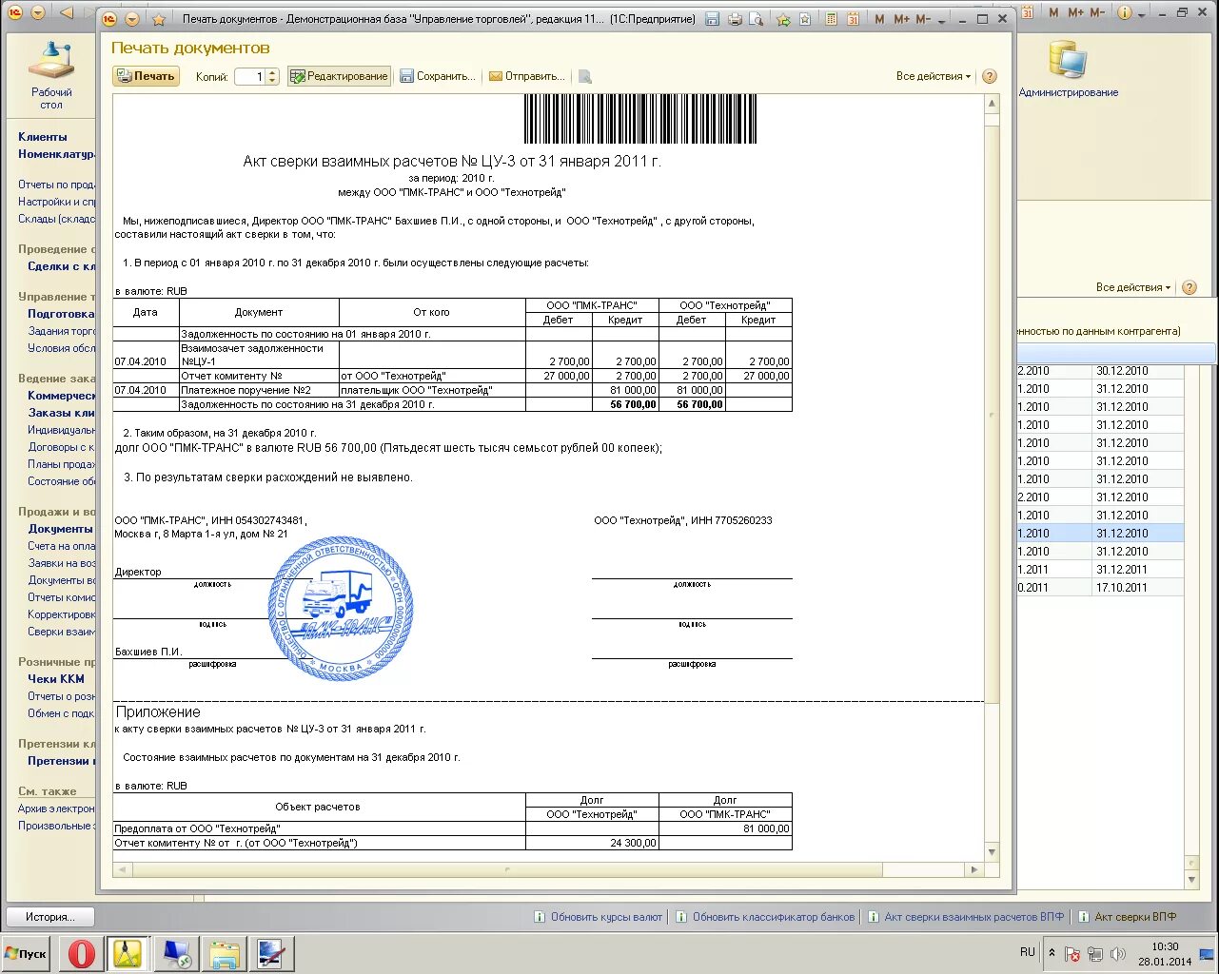Screen dimensions: 1219x974
Task: Increase copies count with the up arrow
Action: point(272,72)
